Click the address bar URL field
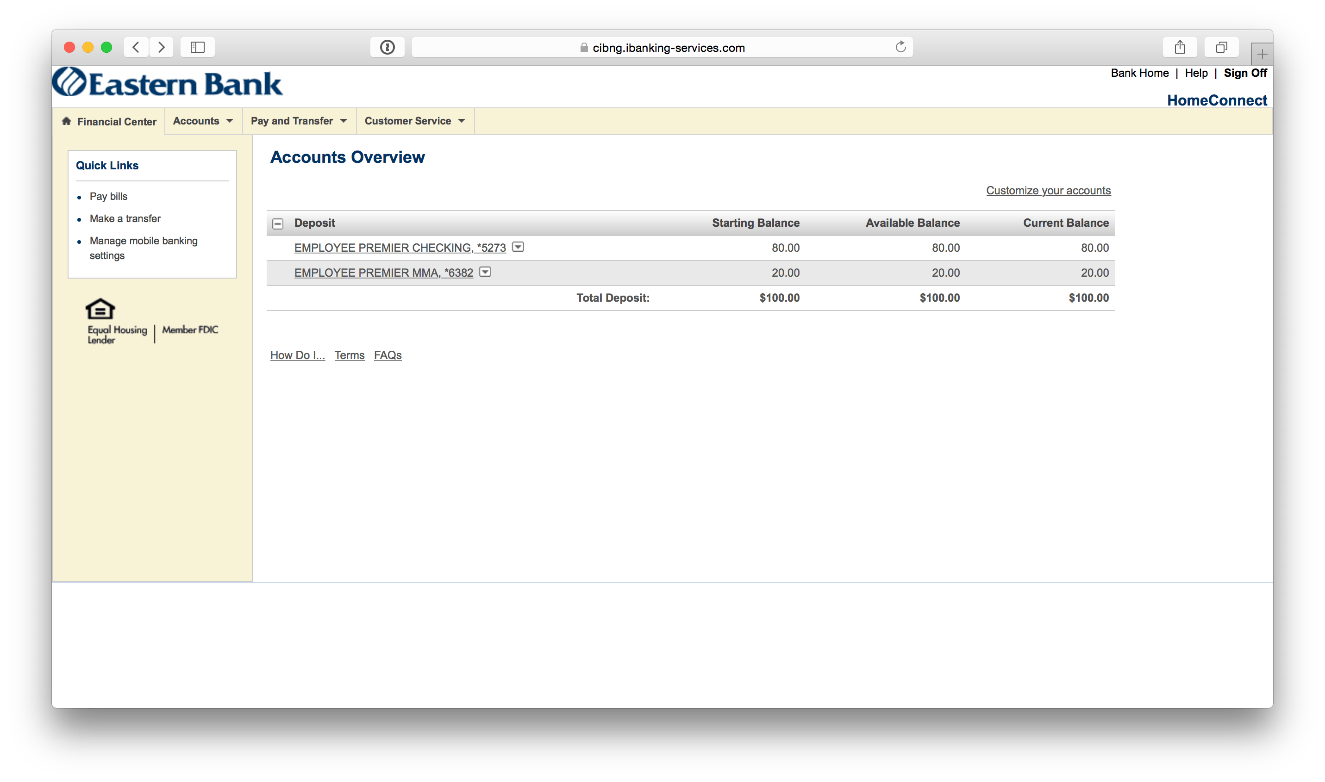 point(662,47)
